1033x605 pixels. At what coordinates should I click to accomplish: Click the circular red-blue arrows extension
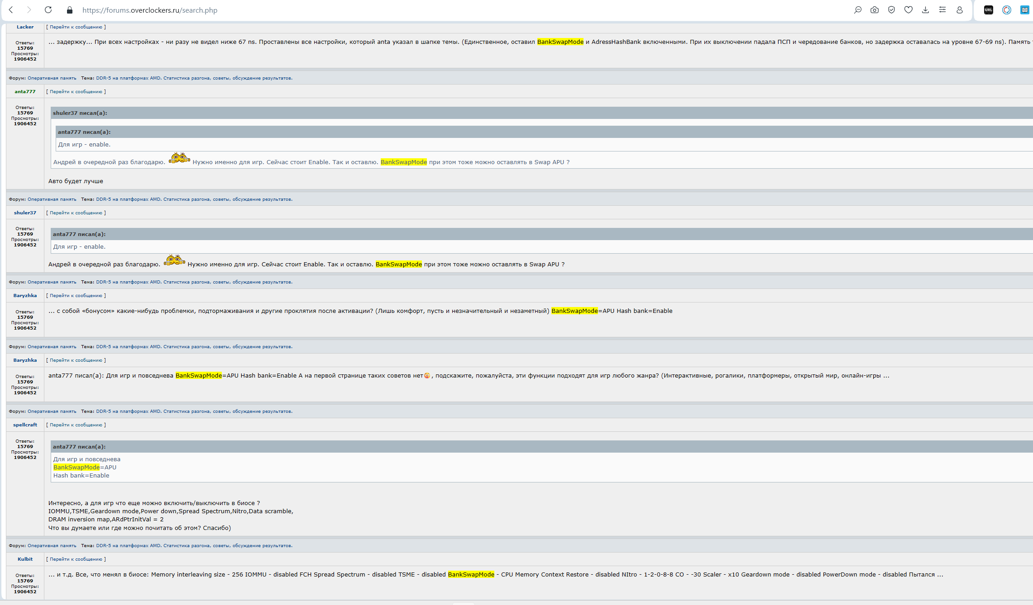tap(1007, 10)
